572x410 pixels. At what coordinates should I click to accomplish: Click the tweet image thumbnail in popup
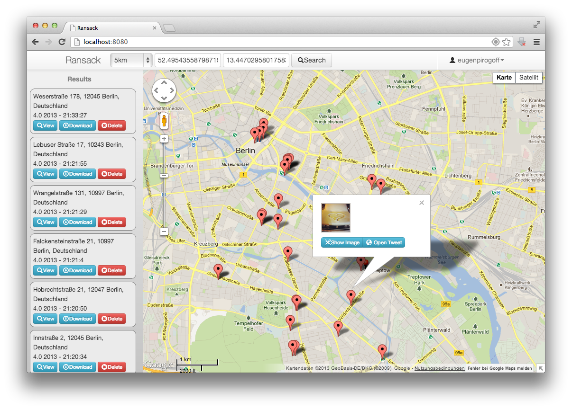[x=336, y=218]
